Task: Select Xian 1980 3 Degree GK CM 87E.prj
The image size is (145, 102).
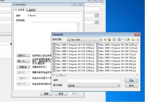Action: coord(116,67)
